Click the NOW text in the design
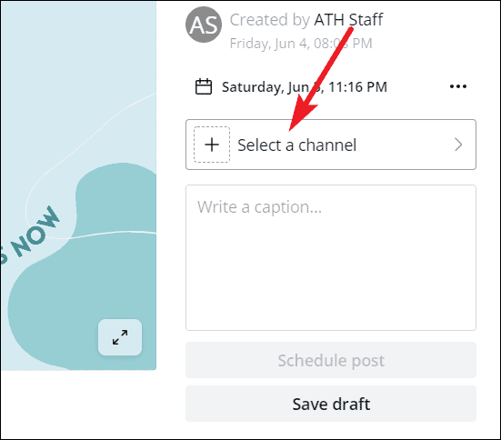Viewport: 501px width, 440px height. click(35, 232)
